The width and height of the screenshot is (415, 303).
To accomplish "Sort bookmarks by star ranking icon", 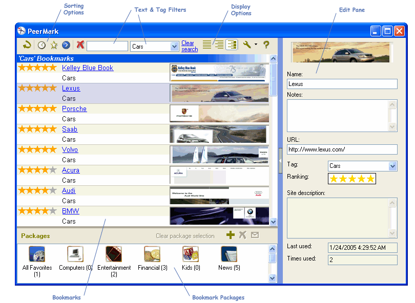I will (54, 45).
